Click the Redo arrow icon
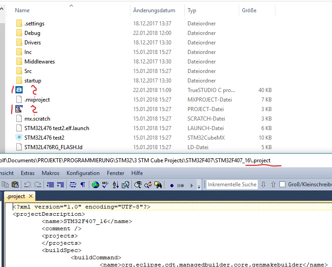 tap(38, 185)
